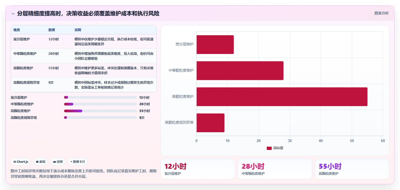Image resolution: width=400 pixels, height=190 pixels.
Task: Click the 9次 progress value label
Action: [x=142, y=118]
